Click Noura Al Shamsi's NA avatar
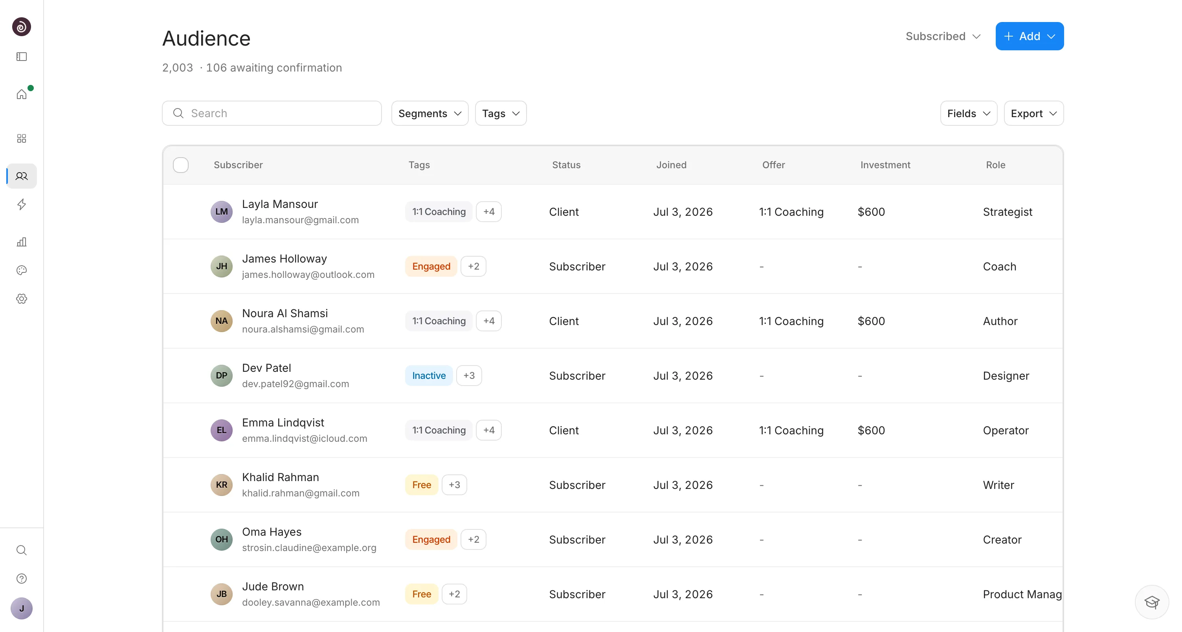 (x=222, y=321)
